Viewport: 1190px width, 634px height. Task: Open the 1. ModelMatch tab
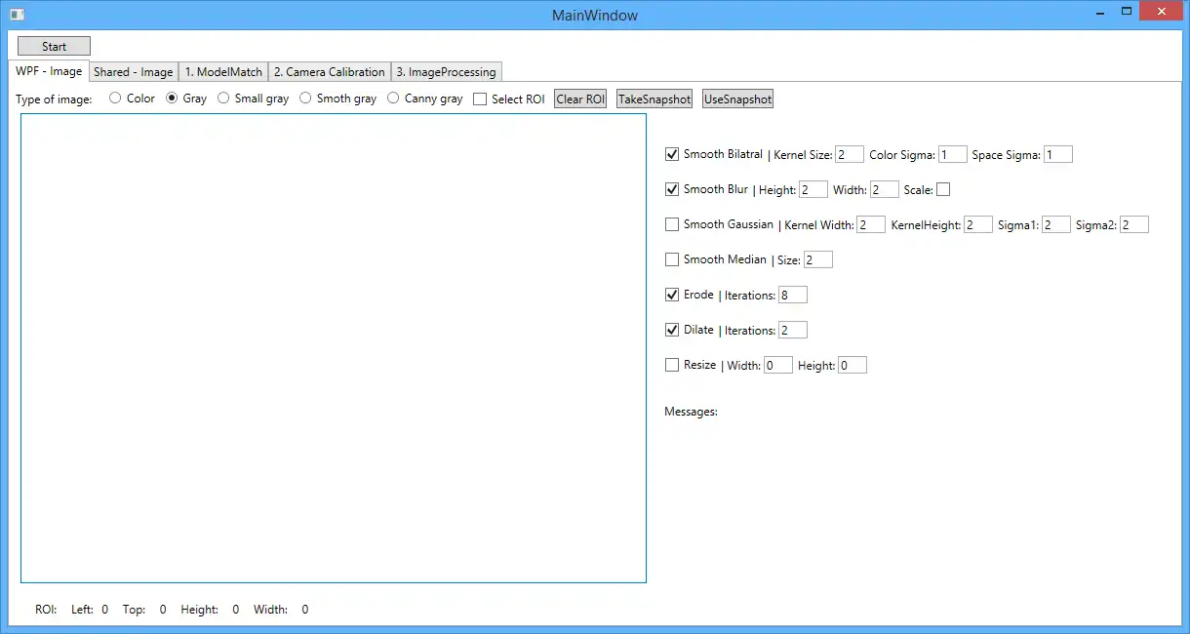(x=223, y=72)
